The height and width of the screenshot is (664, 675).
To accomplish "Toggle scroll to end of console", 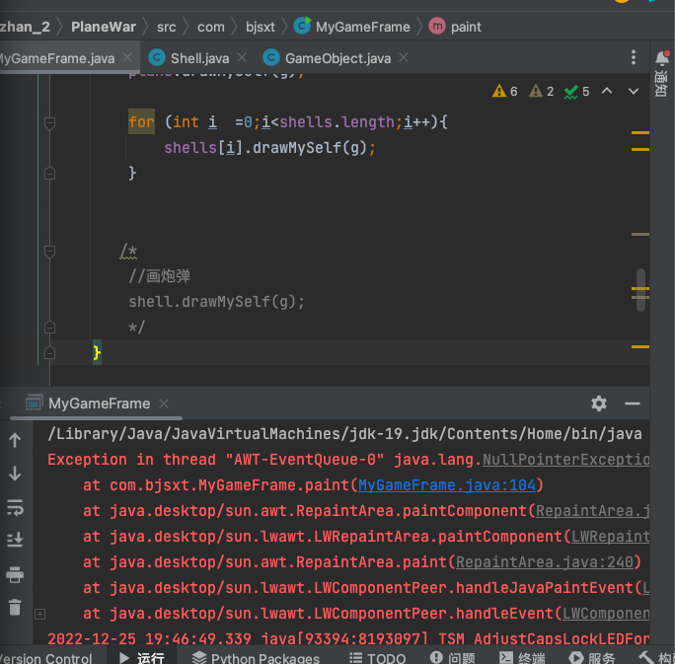I will click(15, 540).
